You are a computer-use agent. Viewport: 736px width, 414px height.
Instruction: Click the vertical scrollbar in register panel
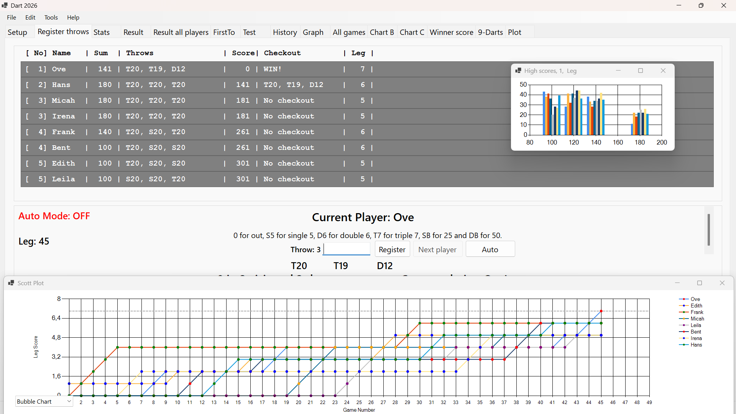(709, 230)
